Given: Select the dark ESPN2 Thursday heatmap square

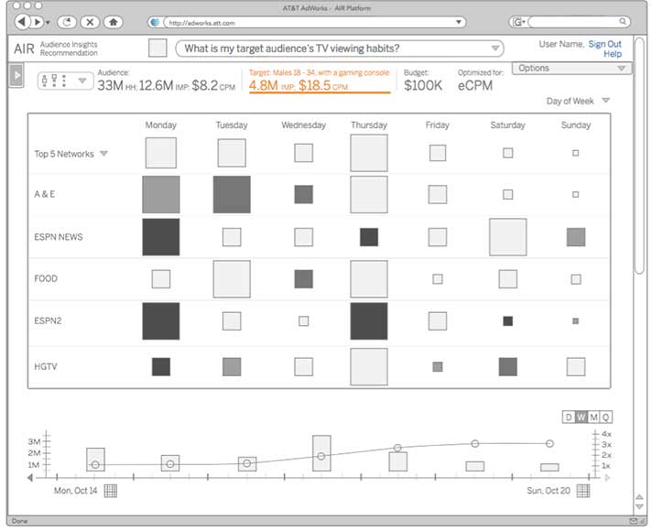Looking at the screenshot, I should 369,321.
